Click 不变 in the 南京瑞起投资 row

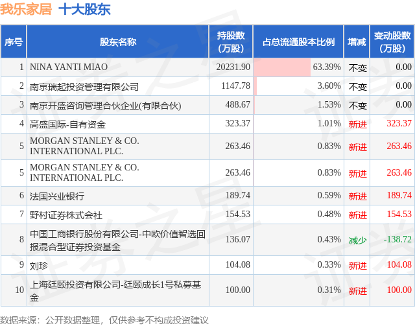357,87
